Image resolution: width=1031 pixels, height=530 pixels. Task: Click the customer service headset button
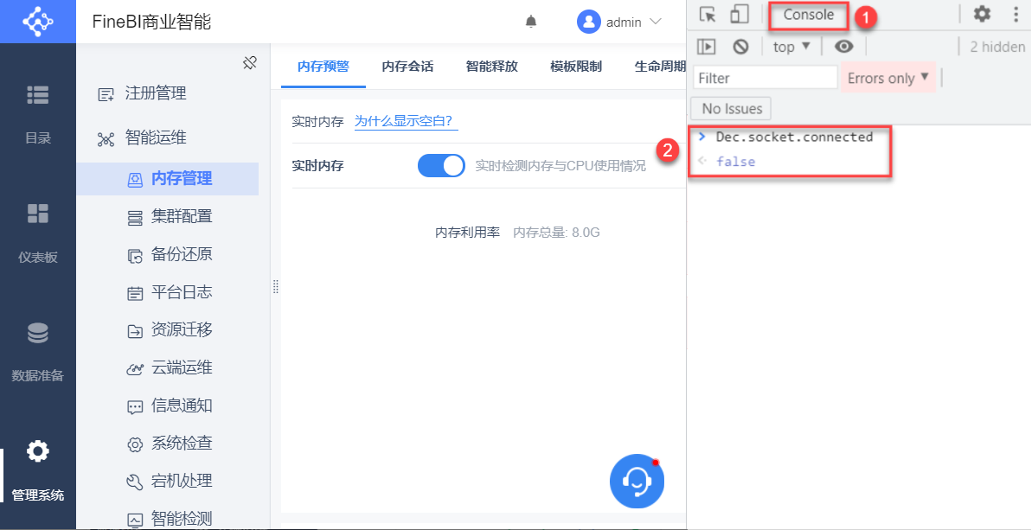(637, 482)
